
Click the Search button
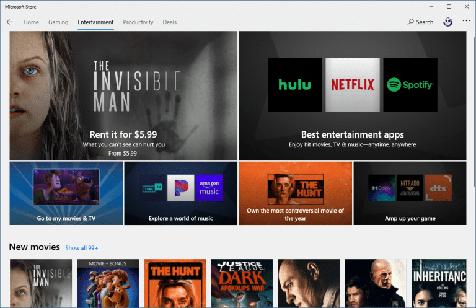pyautogui.click(x=420, y=22)
